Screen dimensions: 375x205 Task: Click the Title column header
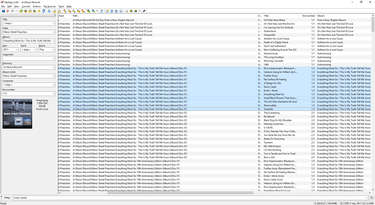click(280, 16)
